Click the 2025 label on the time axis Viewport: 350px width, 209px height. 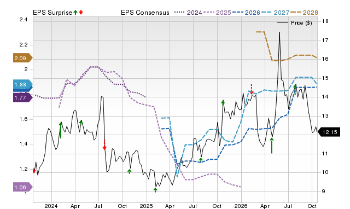[146, 206]
